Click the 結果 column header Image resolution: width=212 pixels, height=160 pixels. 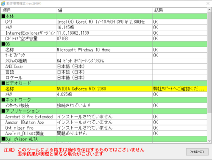pyautogui.click(x=180, y=11)
